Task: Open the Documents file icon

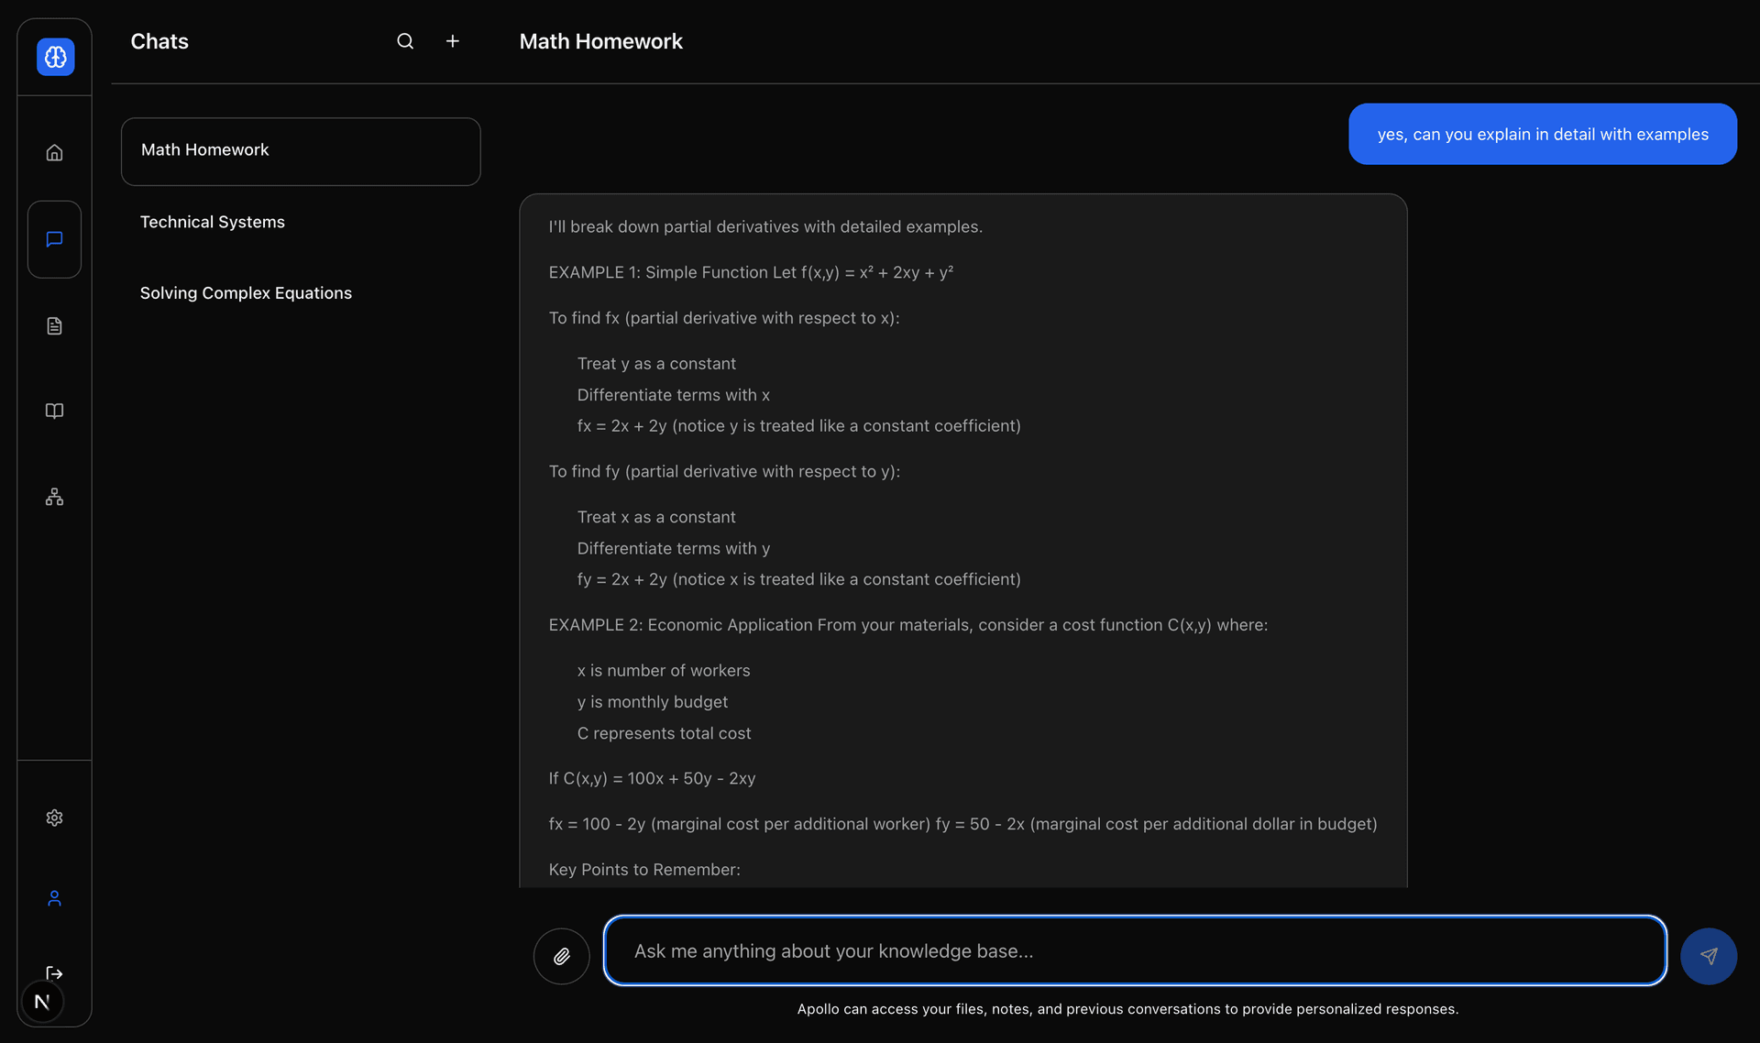Action: pyautogui.click(x=55, y=326)
